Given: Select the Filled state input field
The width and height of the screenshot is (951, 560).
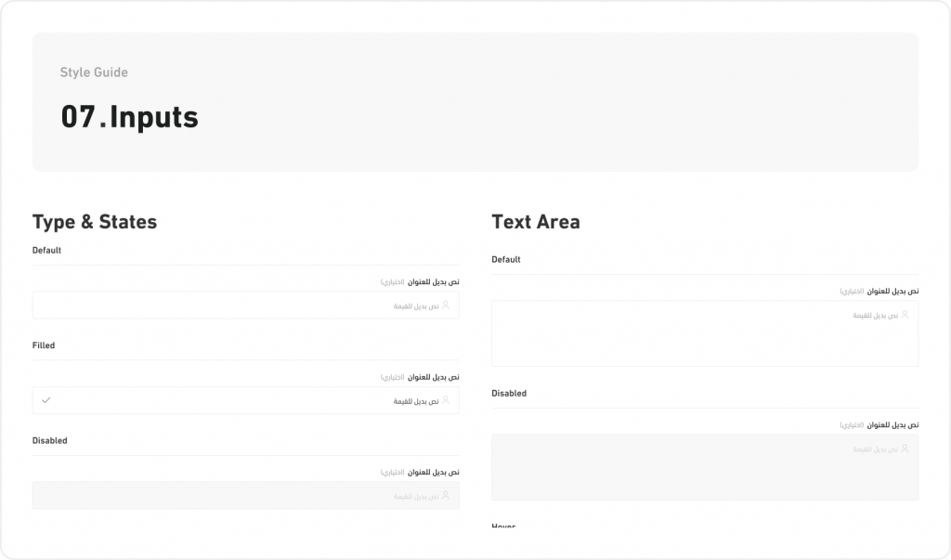Looking at the screenshot, I should (x=246, y=400).
